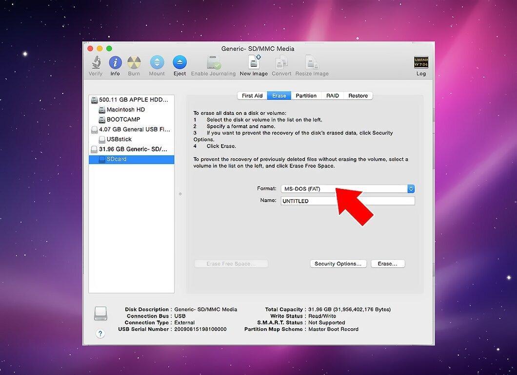This screenshot has width=517, height=375.
Task: Select the Restore tab
Action: click(x=358, y=95)
